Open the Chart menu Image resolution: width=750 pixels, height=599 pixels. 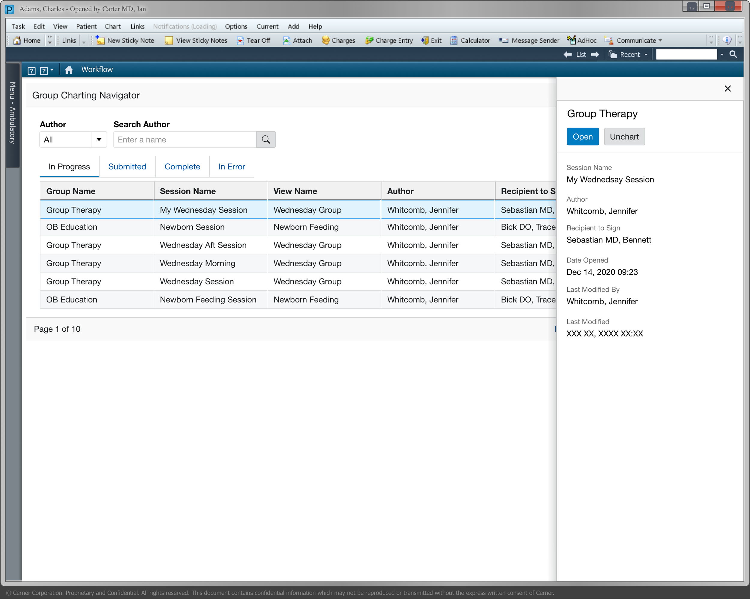(113, 26)
